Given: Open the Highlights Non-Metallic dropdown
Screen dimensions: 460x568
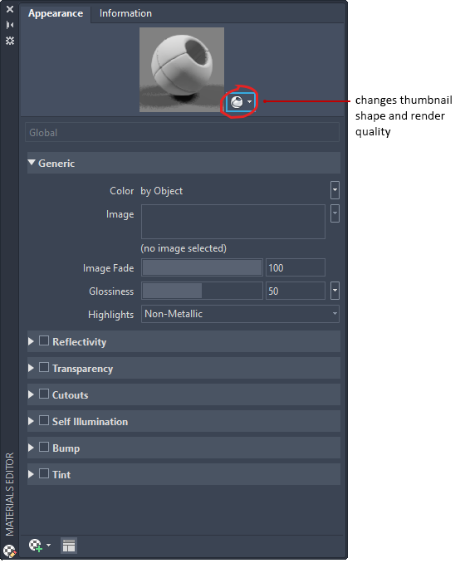Looking at the screenshot, I should (x=240, y=314).
